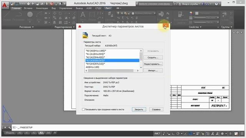Click the hamburger customization icon in status bar
The width and height of the screenshot is (246, 138).
pos(242,134)
